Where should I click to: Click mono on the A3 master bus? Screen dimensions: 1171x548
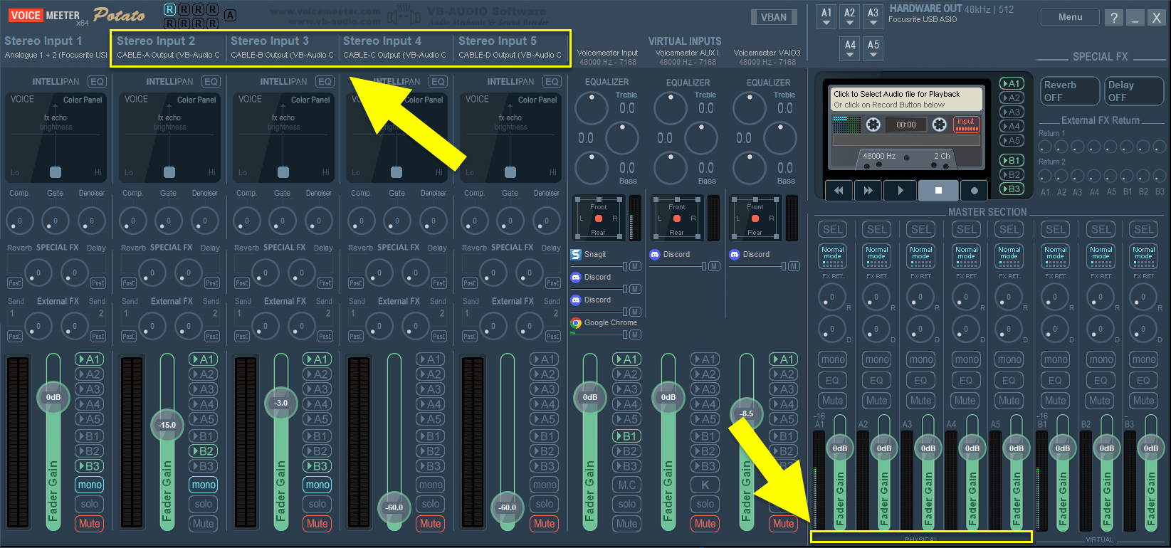coord(920,359)
